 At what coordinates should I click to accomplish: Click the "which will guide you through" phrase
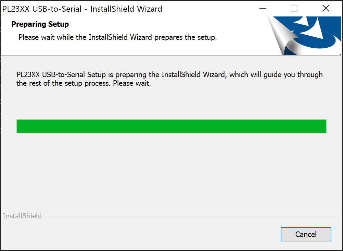click(x=276, y=75)
